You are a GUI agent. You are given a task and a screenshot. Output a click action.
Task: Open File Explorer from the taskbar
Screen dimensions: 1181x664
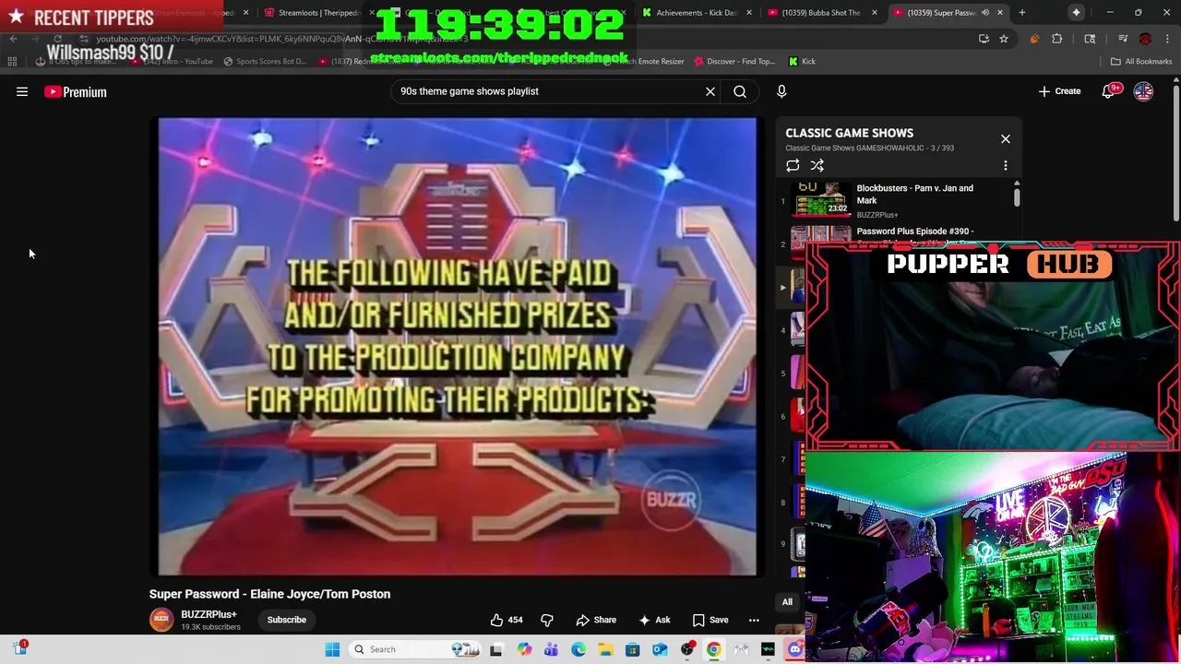[x=605, y=649]
